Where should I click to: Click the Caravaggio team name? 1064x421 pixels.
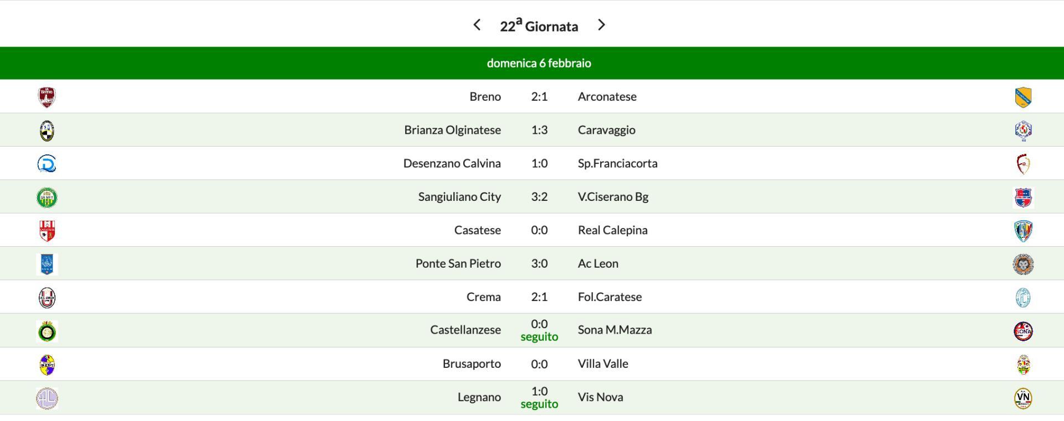point(606,130)
